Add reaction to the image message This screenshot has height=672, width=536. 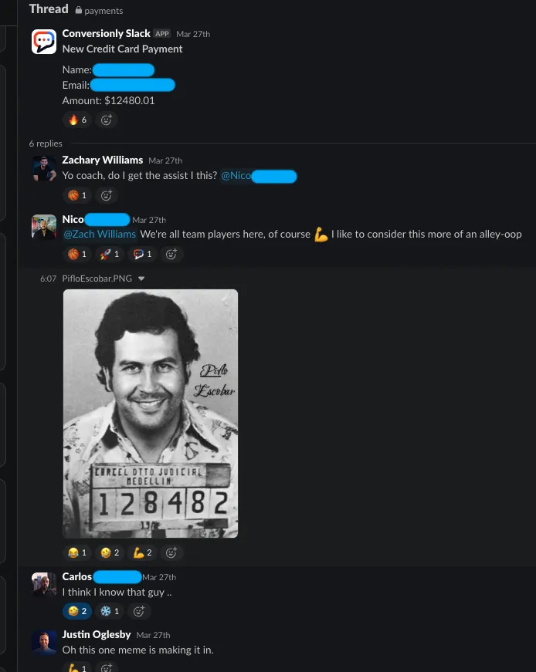click(x=171, y=553)
